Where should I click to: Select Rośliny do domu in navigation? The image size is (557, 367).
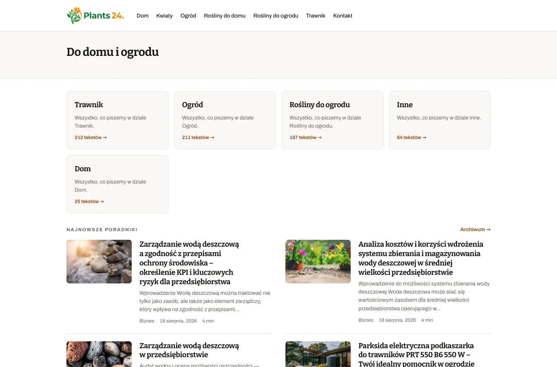coord(225,15)
